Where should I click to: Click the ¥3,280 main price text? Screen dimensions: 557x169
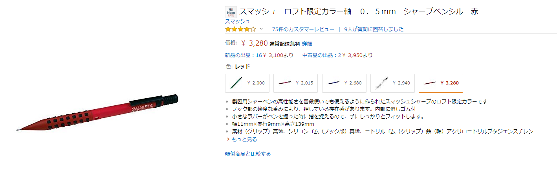[255, 43]
